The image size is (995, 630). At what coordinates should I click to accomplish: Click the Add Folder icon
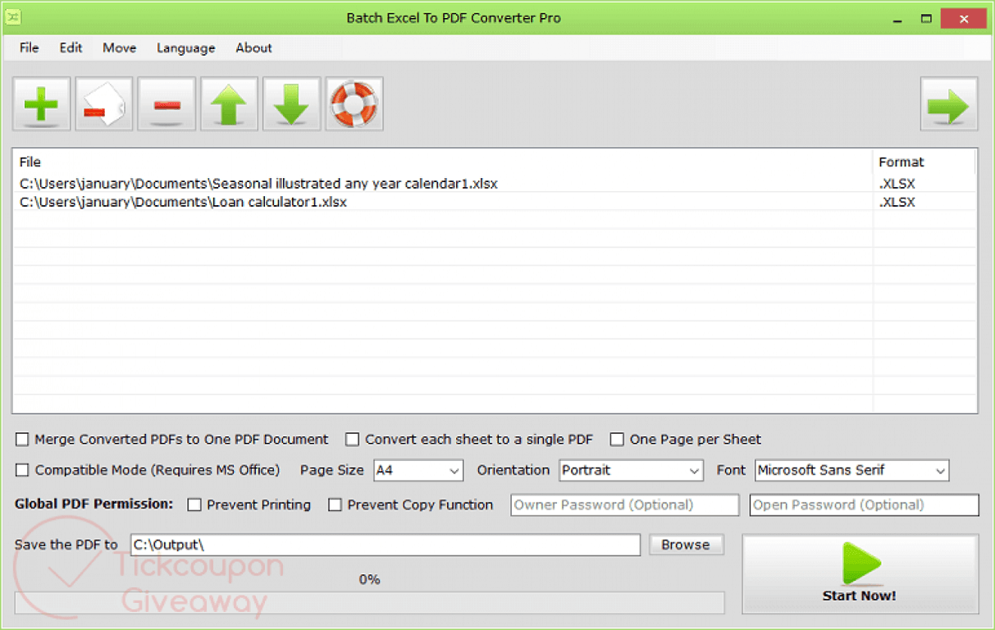[x=103, y=103]
